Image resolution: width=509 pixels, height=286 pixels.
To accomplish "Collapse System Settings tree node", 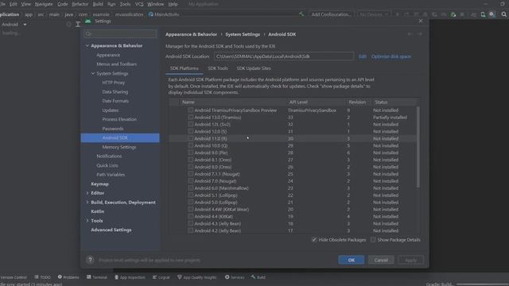I will coord(93,74).
